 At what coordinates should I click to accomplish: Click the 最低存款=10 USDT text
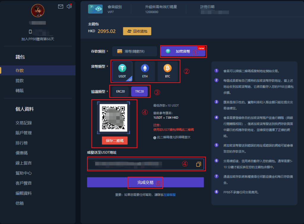166,106
